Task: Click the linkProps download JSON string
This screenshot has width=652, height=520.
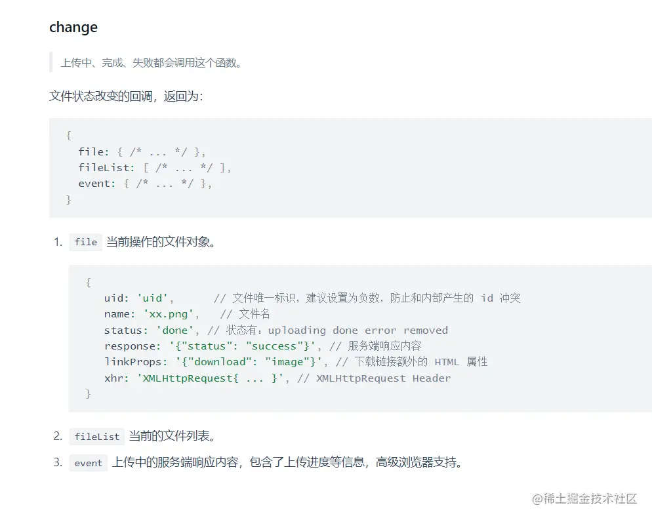Action: (x=249, y=362)
